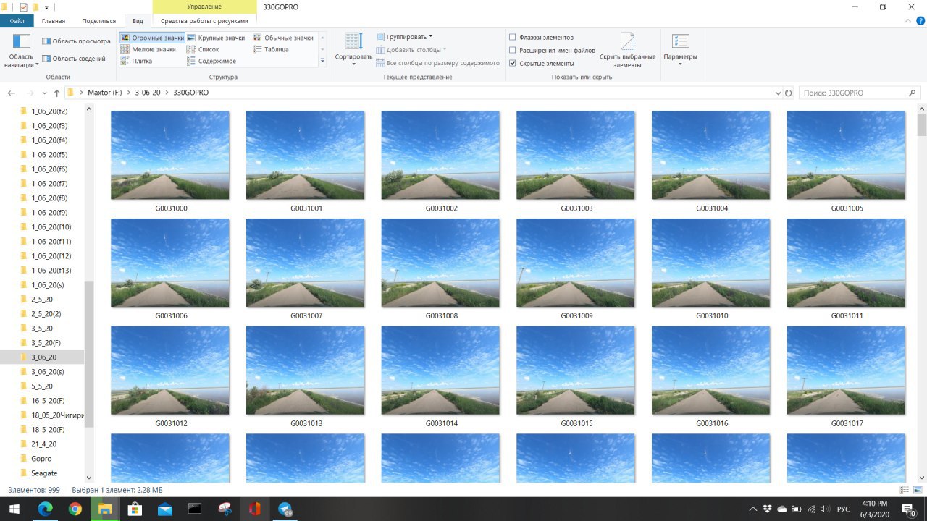
Task: Switch to large thumbnails view in status bar
Action: tap(917, 490)
